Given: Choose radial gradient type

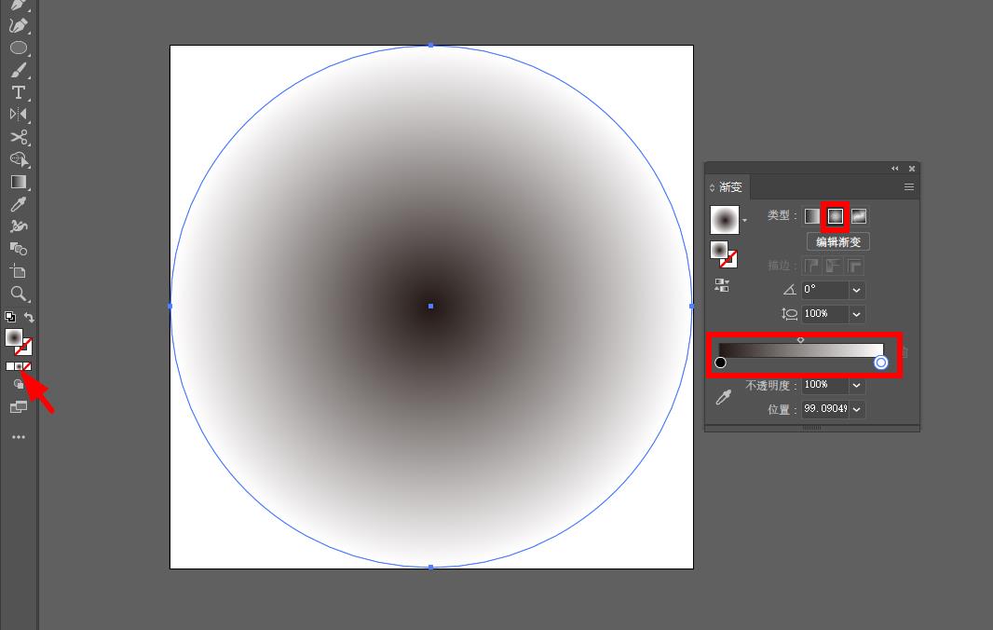Looking at the screenshot, I should point(836,216).
